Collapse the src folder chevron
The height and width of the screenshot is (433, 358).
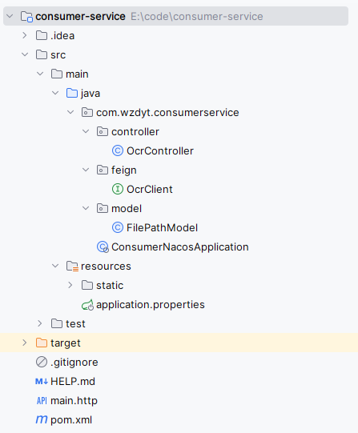[x=25, y=54]
